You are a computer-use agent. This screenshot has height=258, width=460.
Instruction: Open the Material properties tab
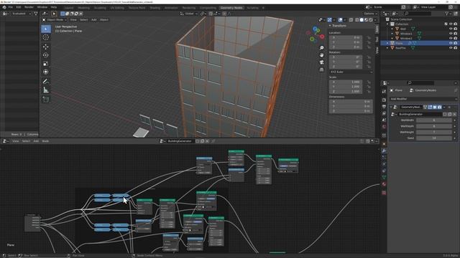(x=384, y=184)
